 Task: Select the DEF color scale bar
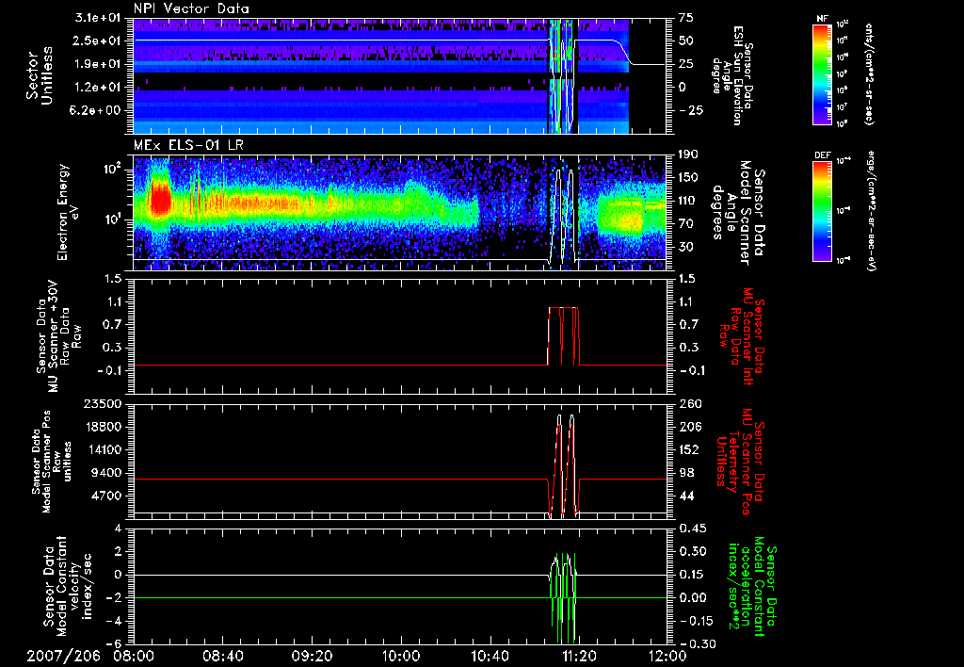point(822,211)
